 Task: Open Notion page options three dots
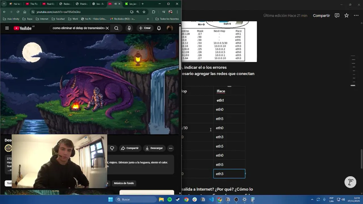(356, 16)
